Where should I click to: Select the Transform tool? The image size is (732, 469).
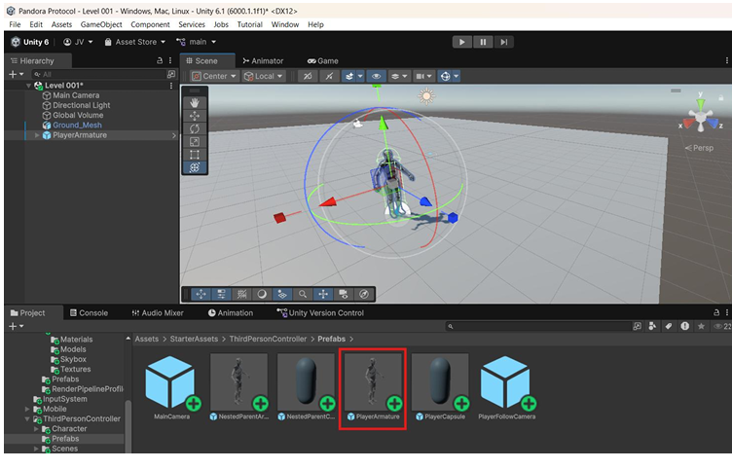[x=195, y=167]
